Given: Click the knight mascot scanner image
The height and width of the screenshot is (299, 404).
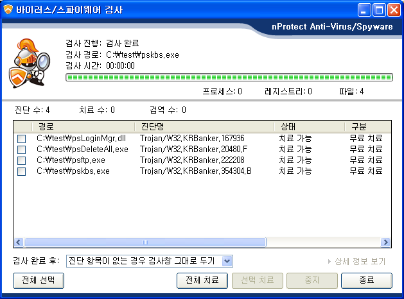Looking at the screenshot, I should pos(30,64).
